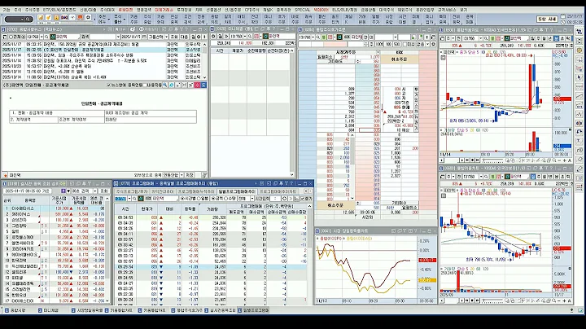Screen dimensions: 586x329
Task: Click the purple help icon in the real-time ranking window
Action: (63, 191)
